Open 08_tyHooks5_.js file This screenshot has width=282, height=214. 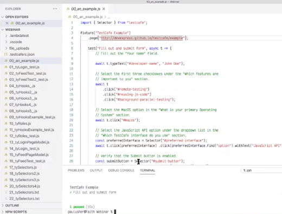[23, 111]
